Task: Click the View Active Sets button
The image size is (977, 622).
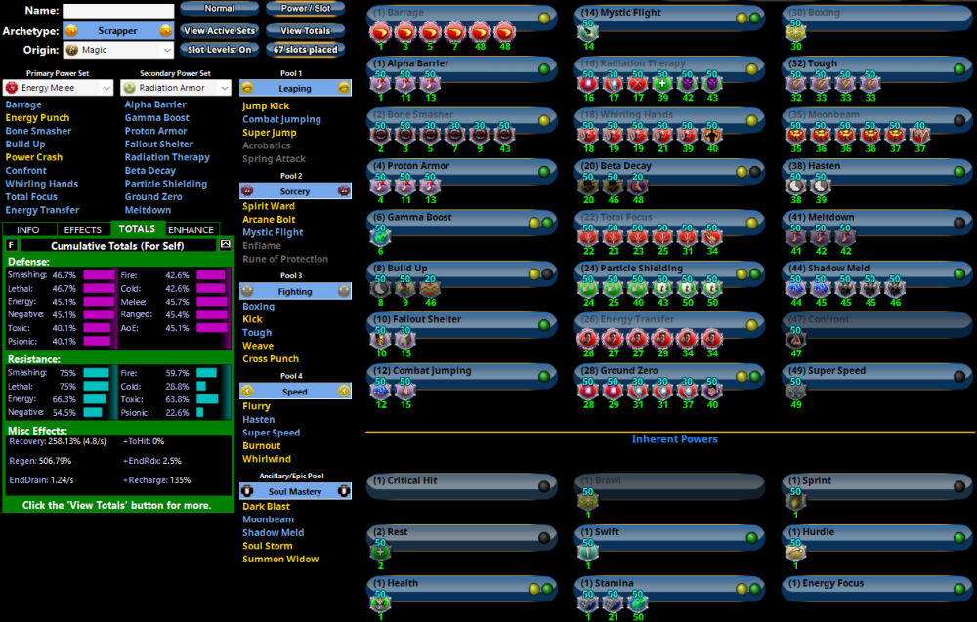Action: click(220, 30)
